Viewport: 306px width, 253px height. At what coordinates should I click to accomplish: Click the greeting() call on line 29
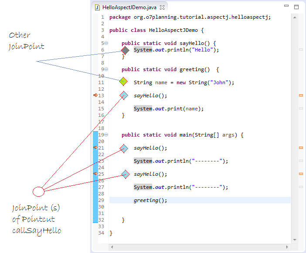[x=150, y=200]
